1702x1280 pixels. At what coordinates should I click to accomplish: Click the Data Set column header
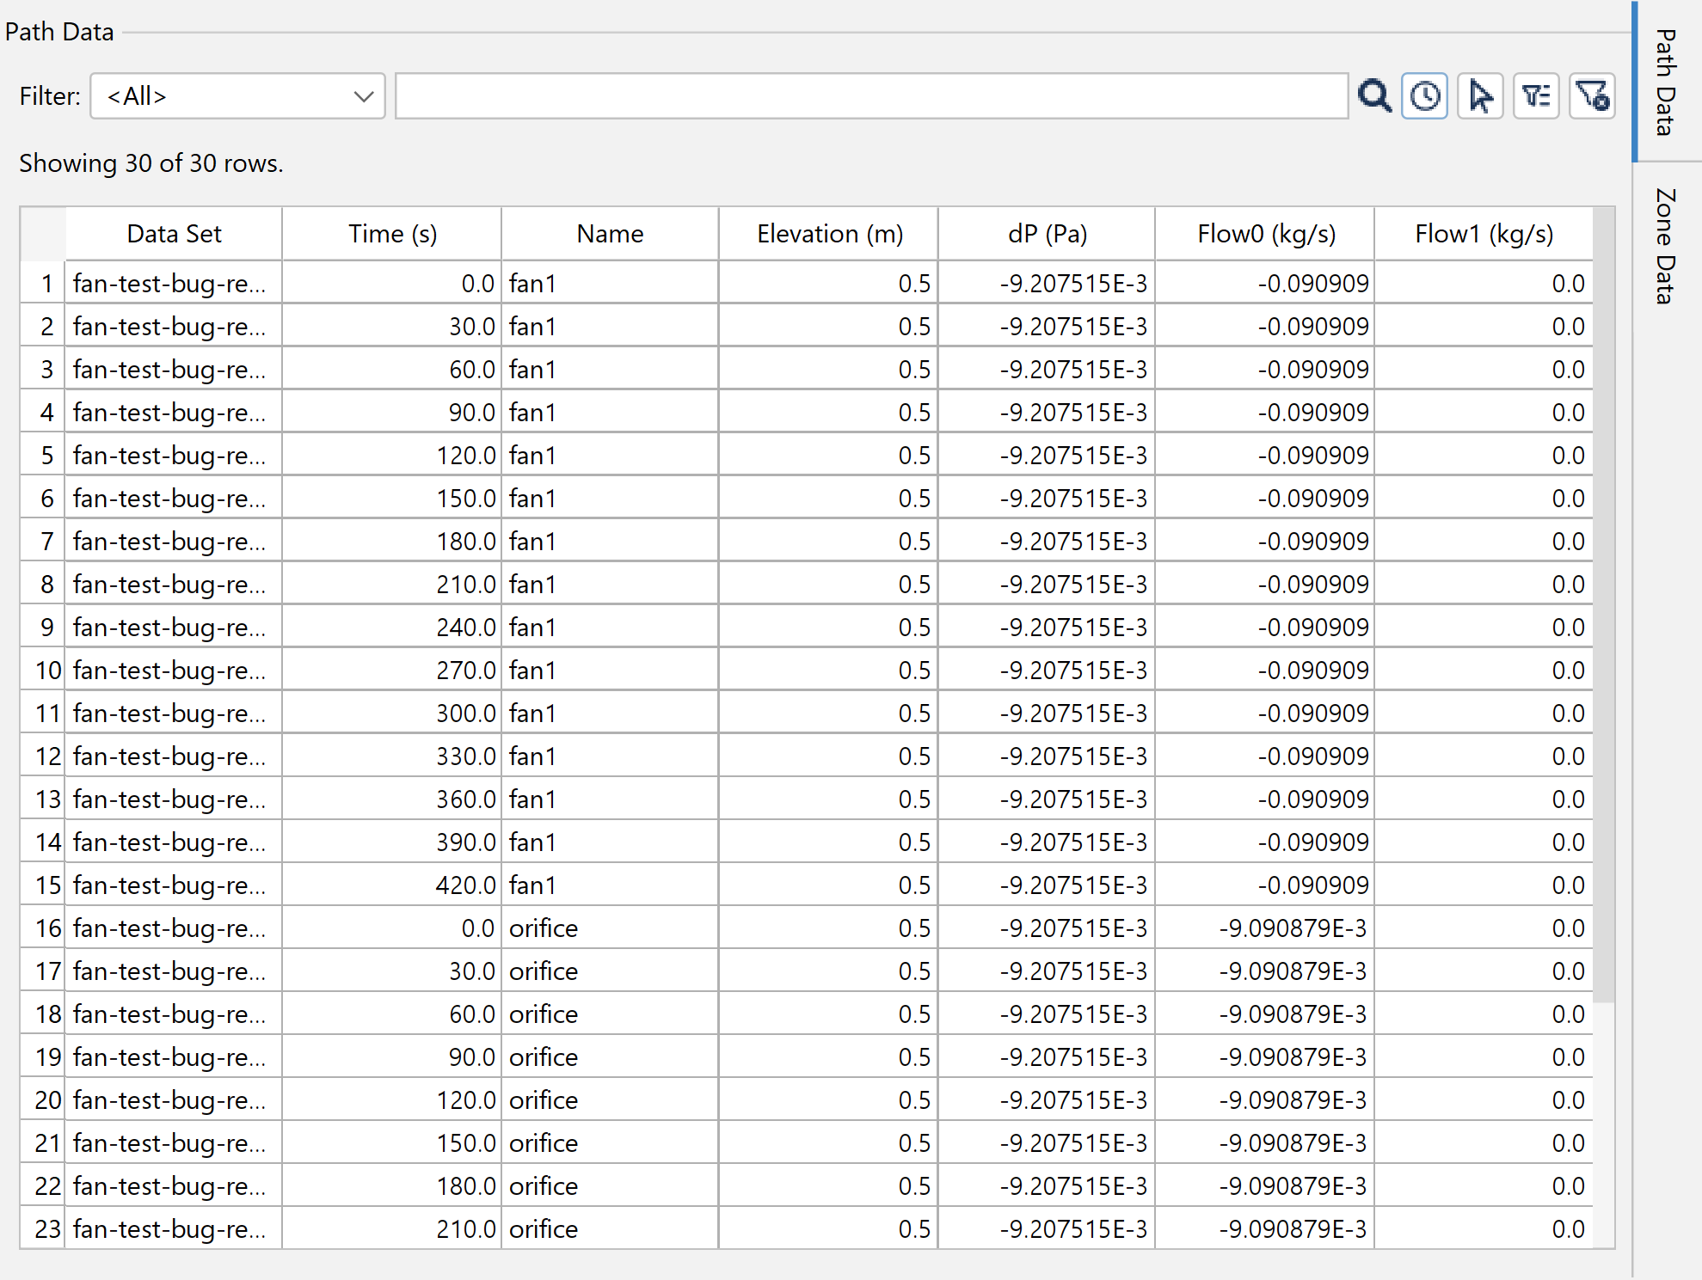point(174,234)
